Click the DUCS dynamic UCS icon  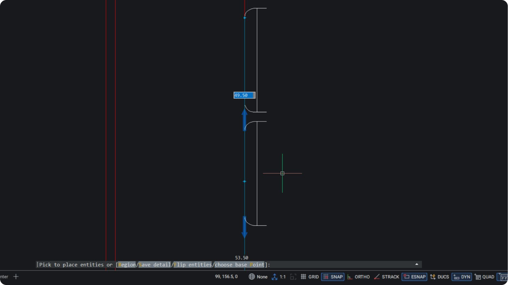[x=433, y=277]
